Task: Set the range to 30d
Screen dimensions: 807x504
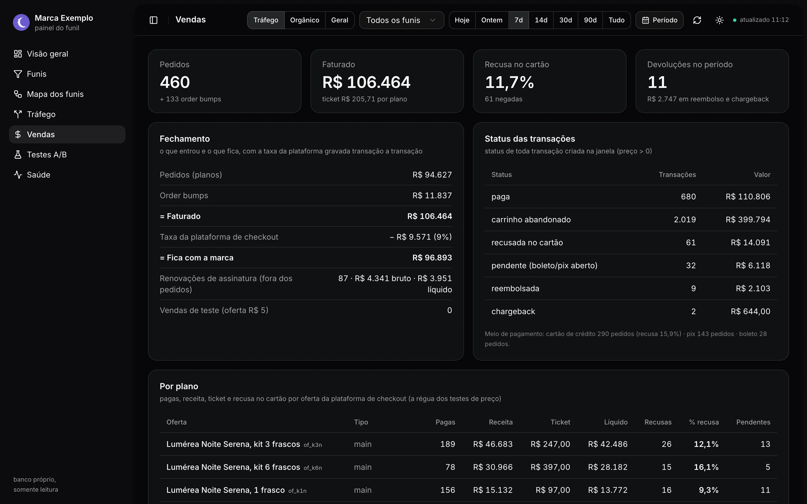Action: 565,20
